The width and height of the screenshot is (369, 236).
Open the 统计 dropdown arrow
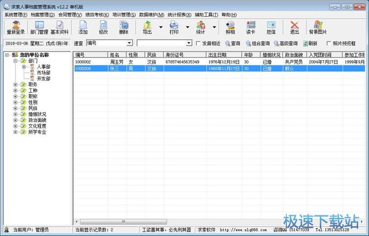[215, 27]
